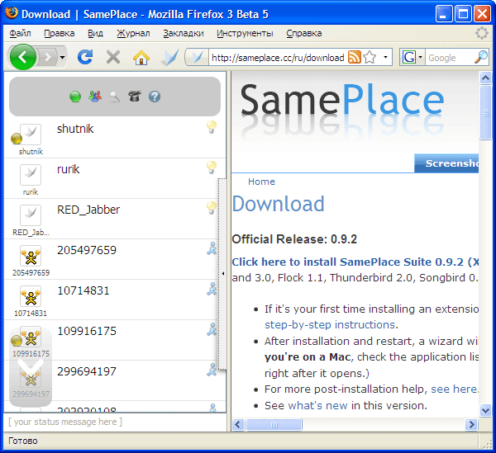Viewport: 496px width, 453px height.
Task: Click the horizontal scrollbar right arrow
Action: 471,425
